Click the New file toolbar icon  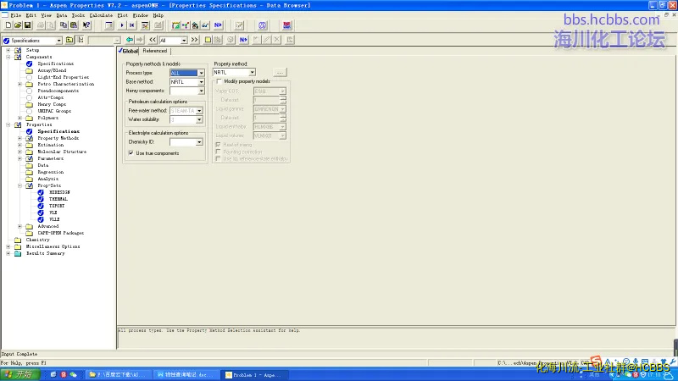coord(8,25)
